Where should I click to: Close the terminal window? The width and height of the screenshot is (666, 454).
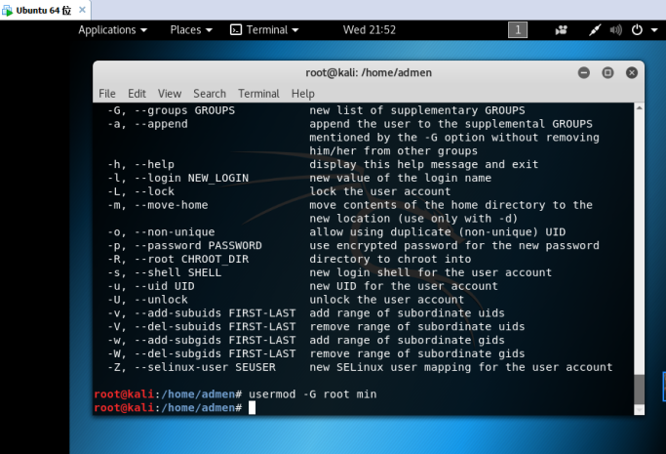[x=632, y=72]
